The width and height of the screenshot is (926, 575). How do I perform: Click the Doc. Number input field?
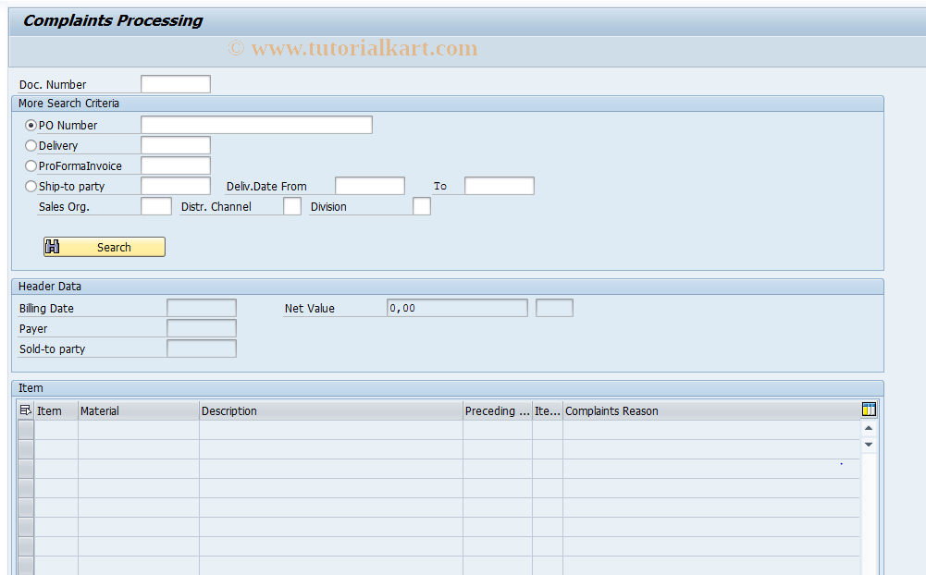(176, 84)
